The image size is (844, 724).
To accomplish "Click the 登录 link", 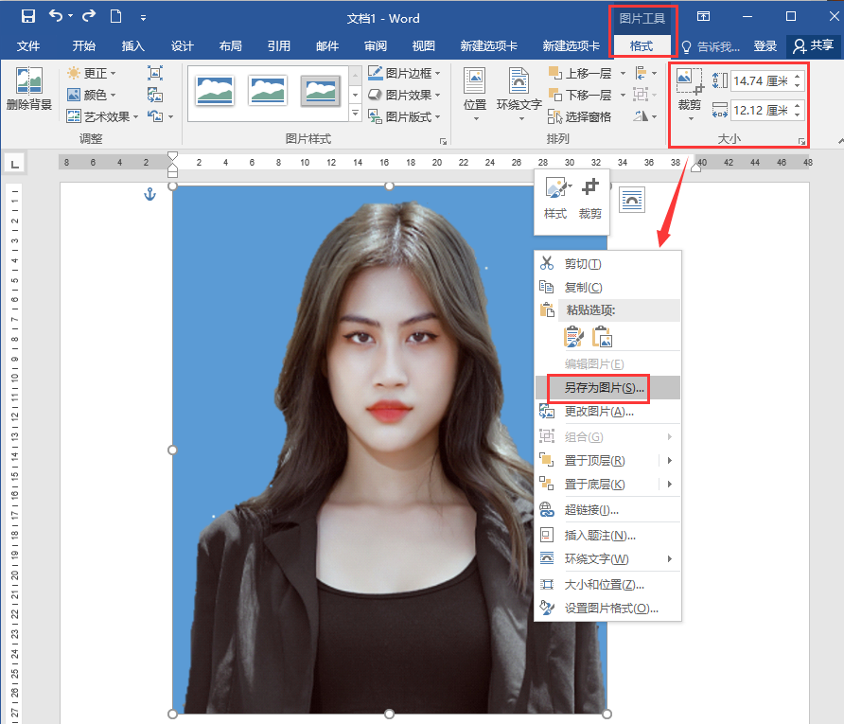I will click(765, 45).
